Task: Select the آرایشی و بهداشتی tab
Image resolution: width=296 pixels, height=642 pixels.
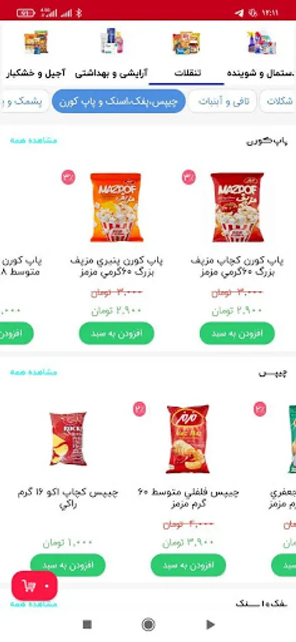Action: point(111,73)
